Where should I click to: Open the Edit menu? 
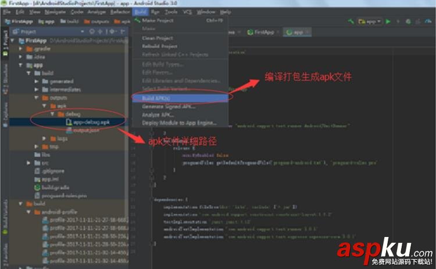(x=20, y=12)
